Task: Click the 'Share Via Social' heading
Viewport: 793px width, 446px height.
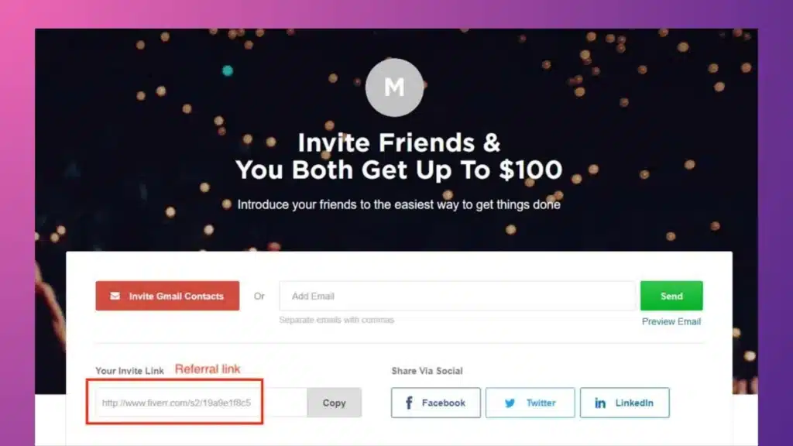Action: pos(427,371)
